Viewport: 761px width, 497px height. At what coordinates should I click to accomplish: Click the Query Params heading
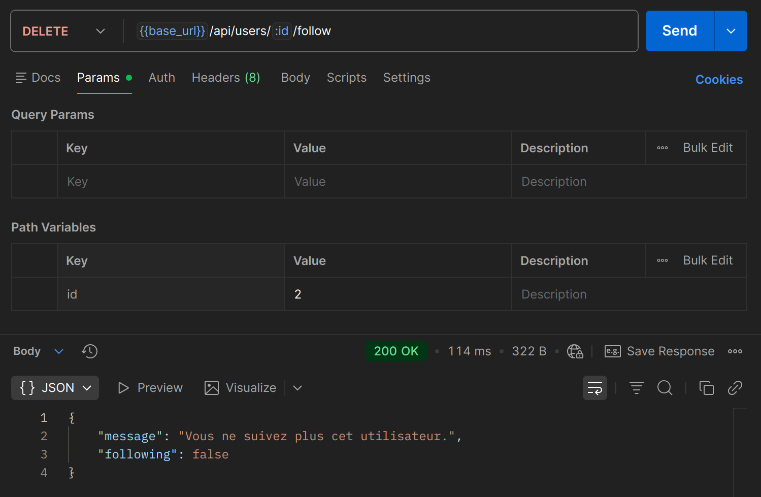[53, 115]
